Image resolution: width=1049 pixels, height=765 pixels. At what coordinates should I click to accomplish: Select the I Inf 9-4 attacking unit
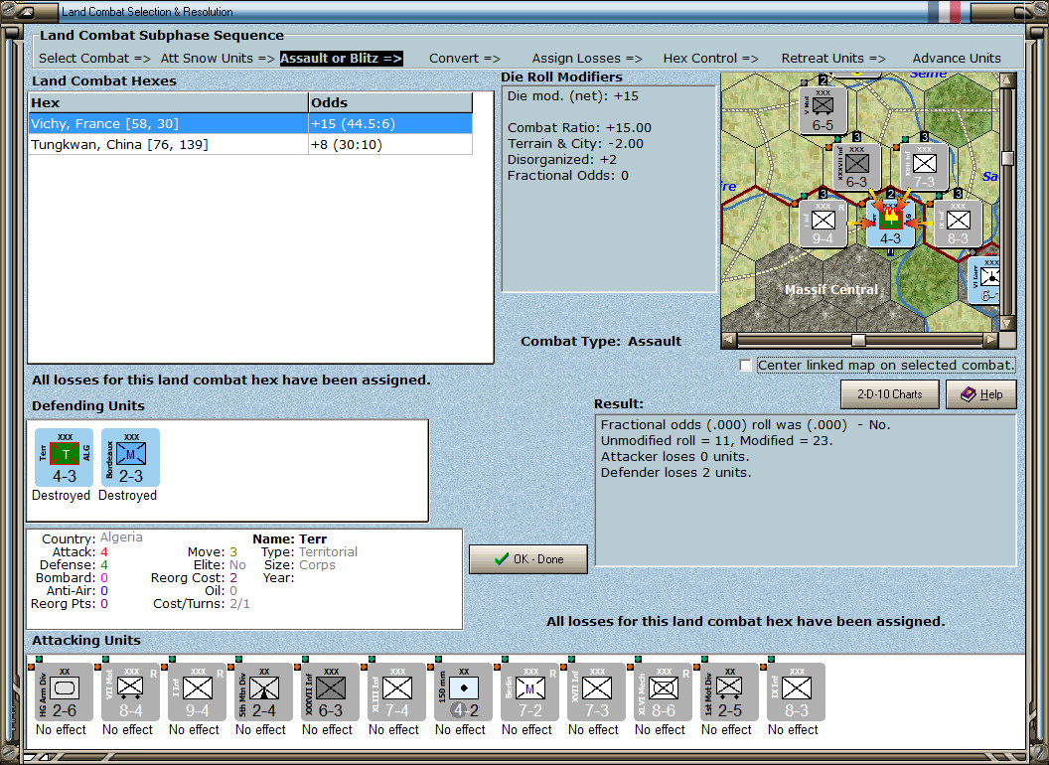click(197, 691)
